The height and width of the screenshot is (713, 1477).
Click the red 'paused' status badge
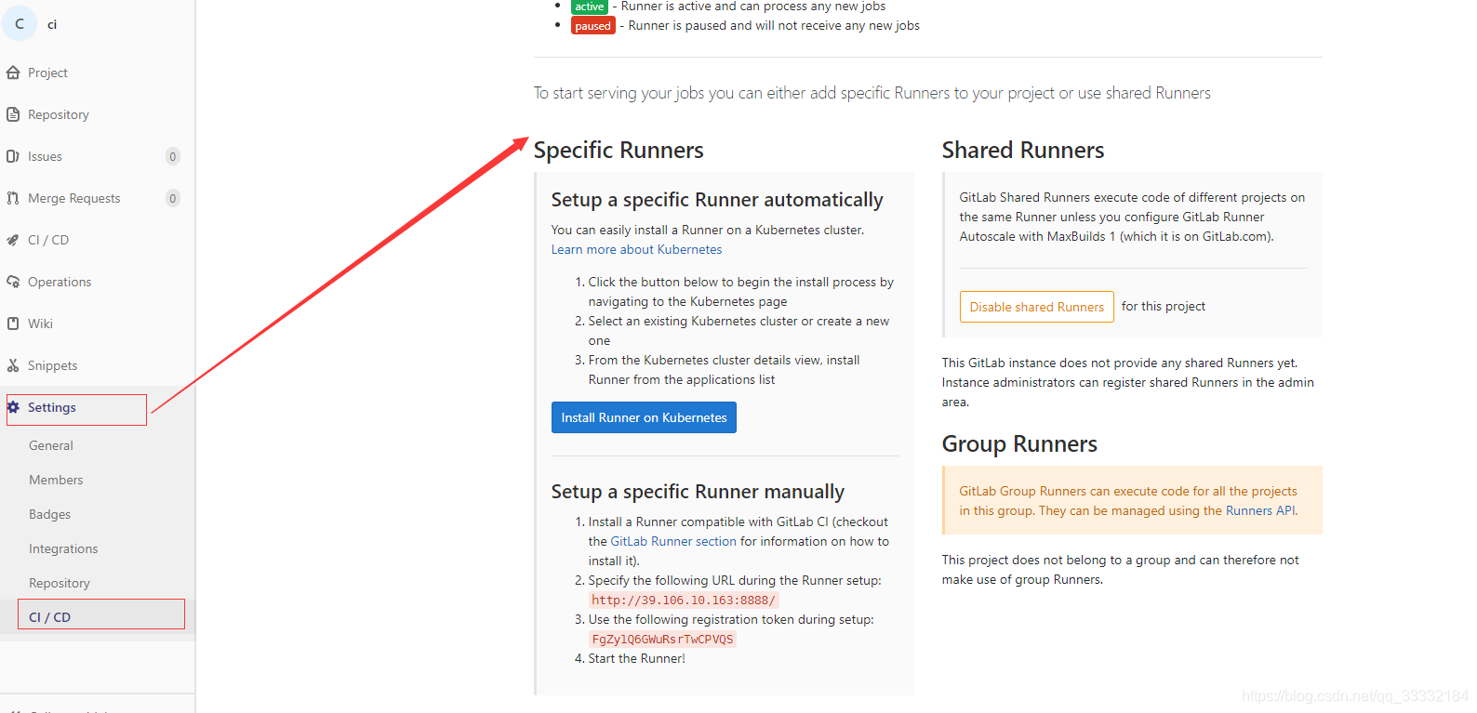pos(592,26)
